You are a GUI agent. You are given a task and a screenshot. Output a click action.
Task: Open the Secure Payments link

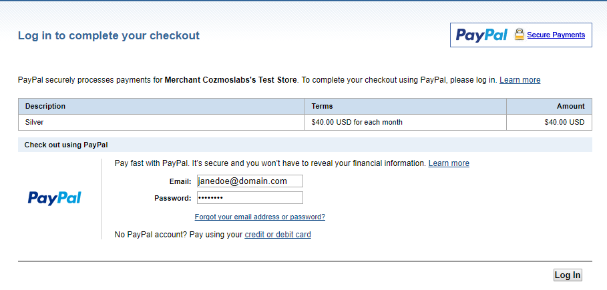[x=556, y=35]
